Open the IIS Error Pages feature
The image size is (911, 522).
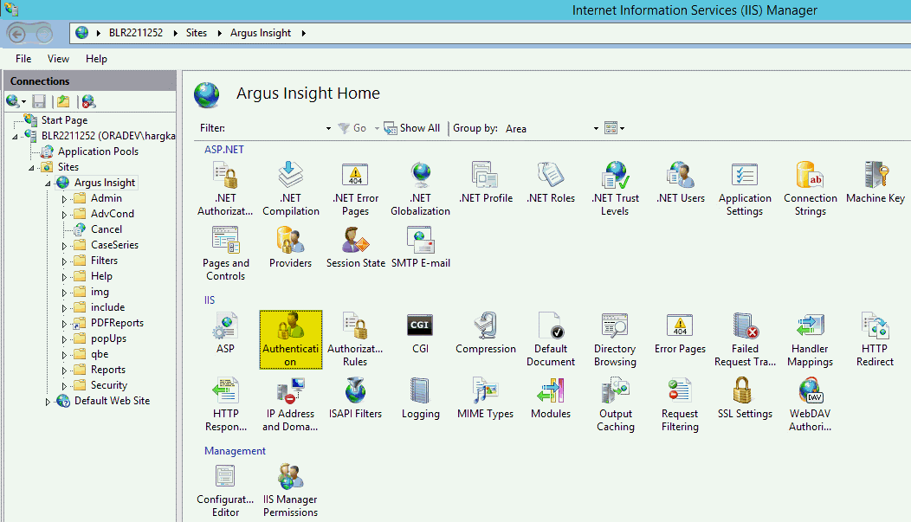681,332
